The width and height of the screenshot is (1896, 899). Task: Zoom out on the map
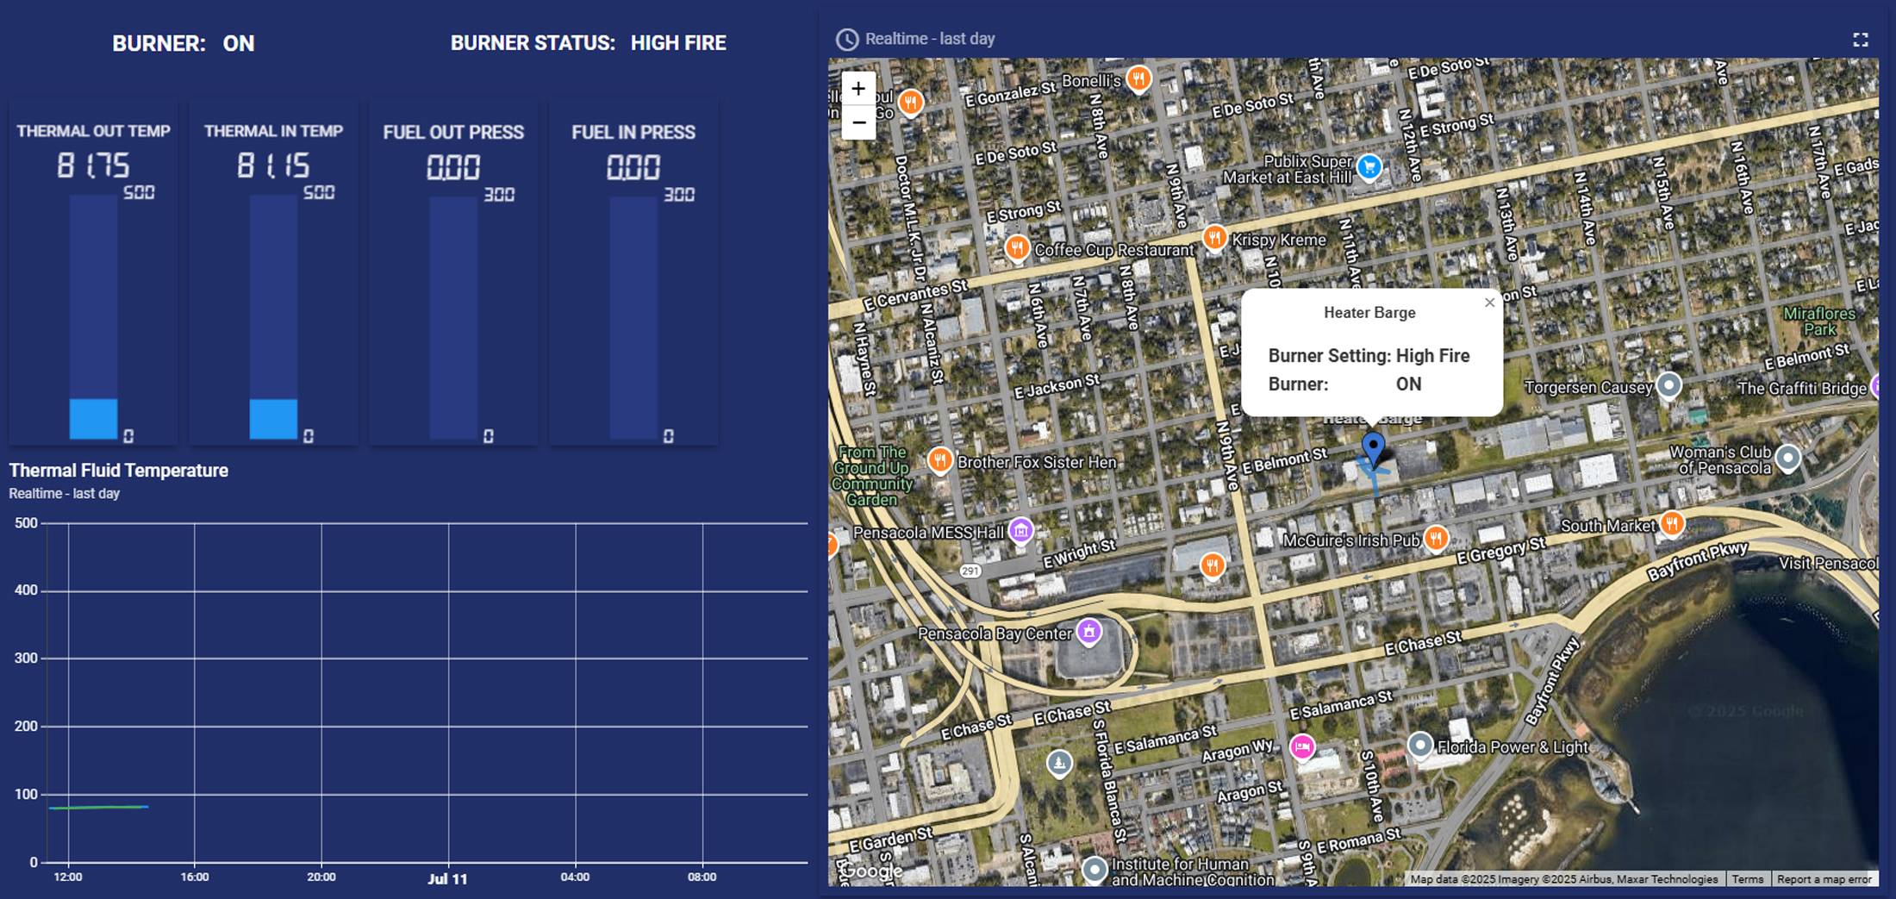coord(858,123)
